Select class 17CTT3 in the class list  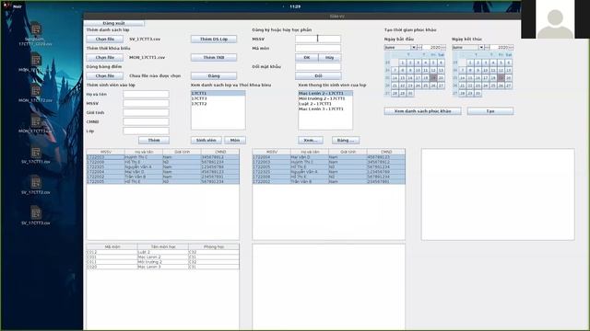pyautogui.click(x=218, y=98)
